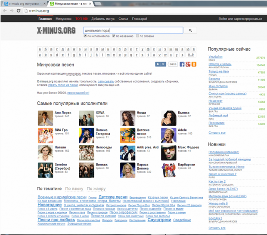Image resolution: width=267 pixels, height=235 pixels.
Task: Click 'Войти или зарегистрироваться' link
Action: [x=240, y=19]
